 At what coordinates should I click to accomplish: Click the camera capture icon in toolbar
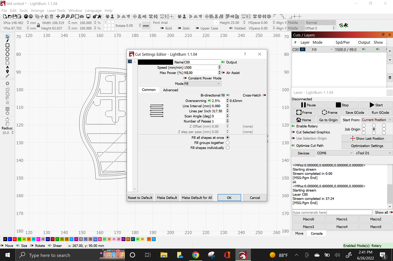click(82, 16)
